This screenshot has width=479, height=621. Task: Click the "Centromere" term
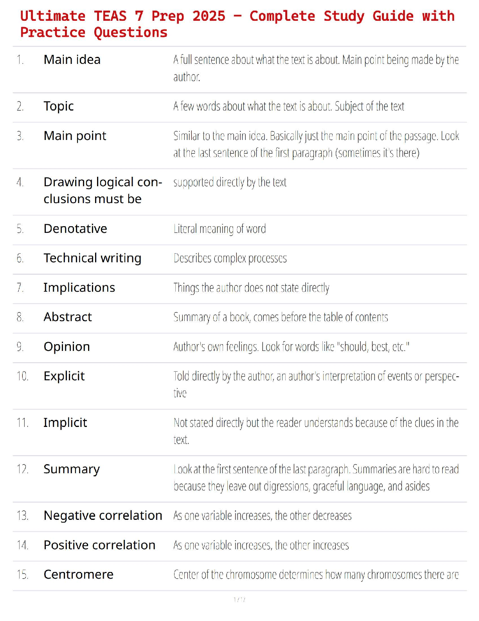[x=78, y=574]
